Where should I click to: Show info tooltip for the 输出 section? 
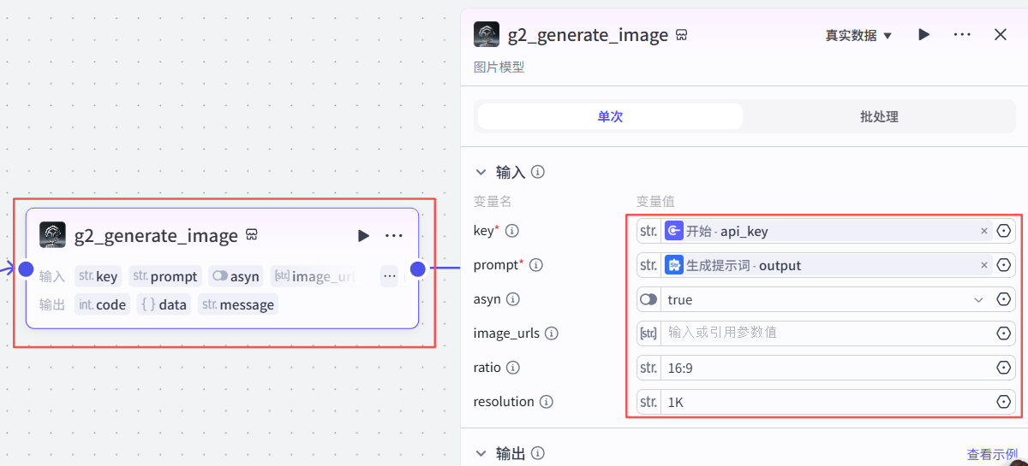538,454
